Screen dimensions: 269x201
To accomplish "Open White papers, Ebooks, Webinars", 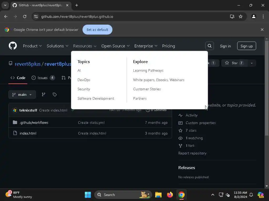I will pos(159,80).
